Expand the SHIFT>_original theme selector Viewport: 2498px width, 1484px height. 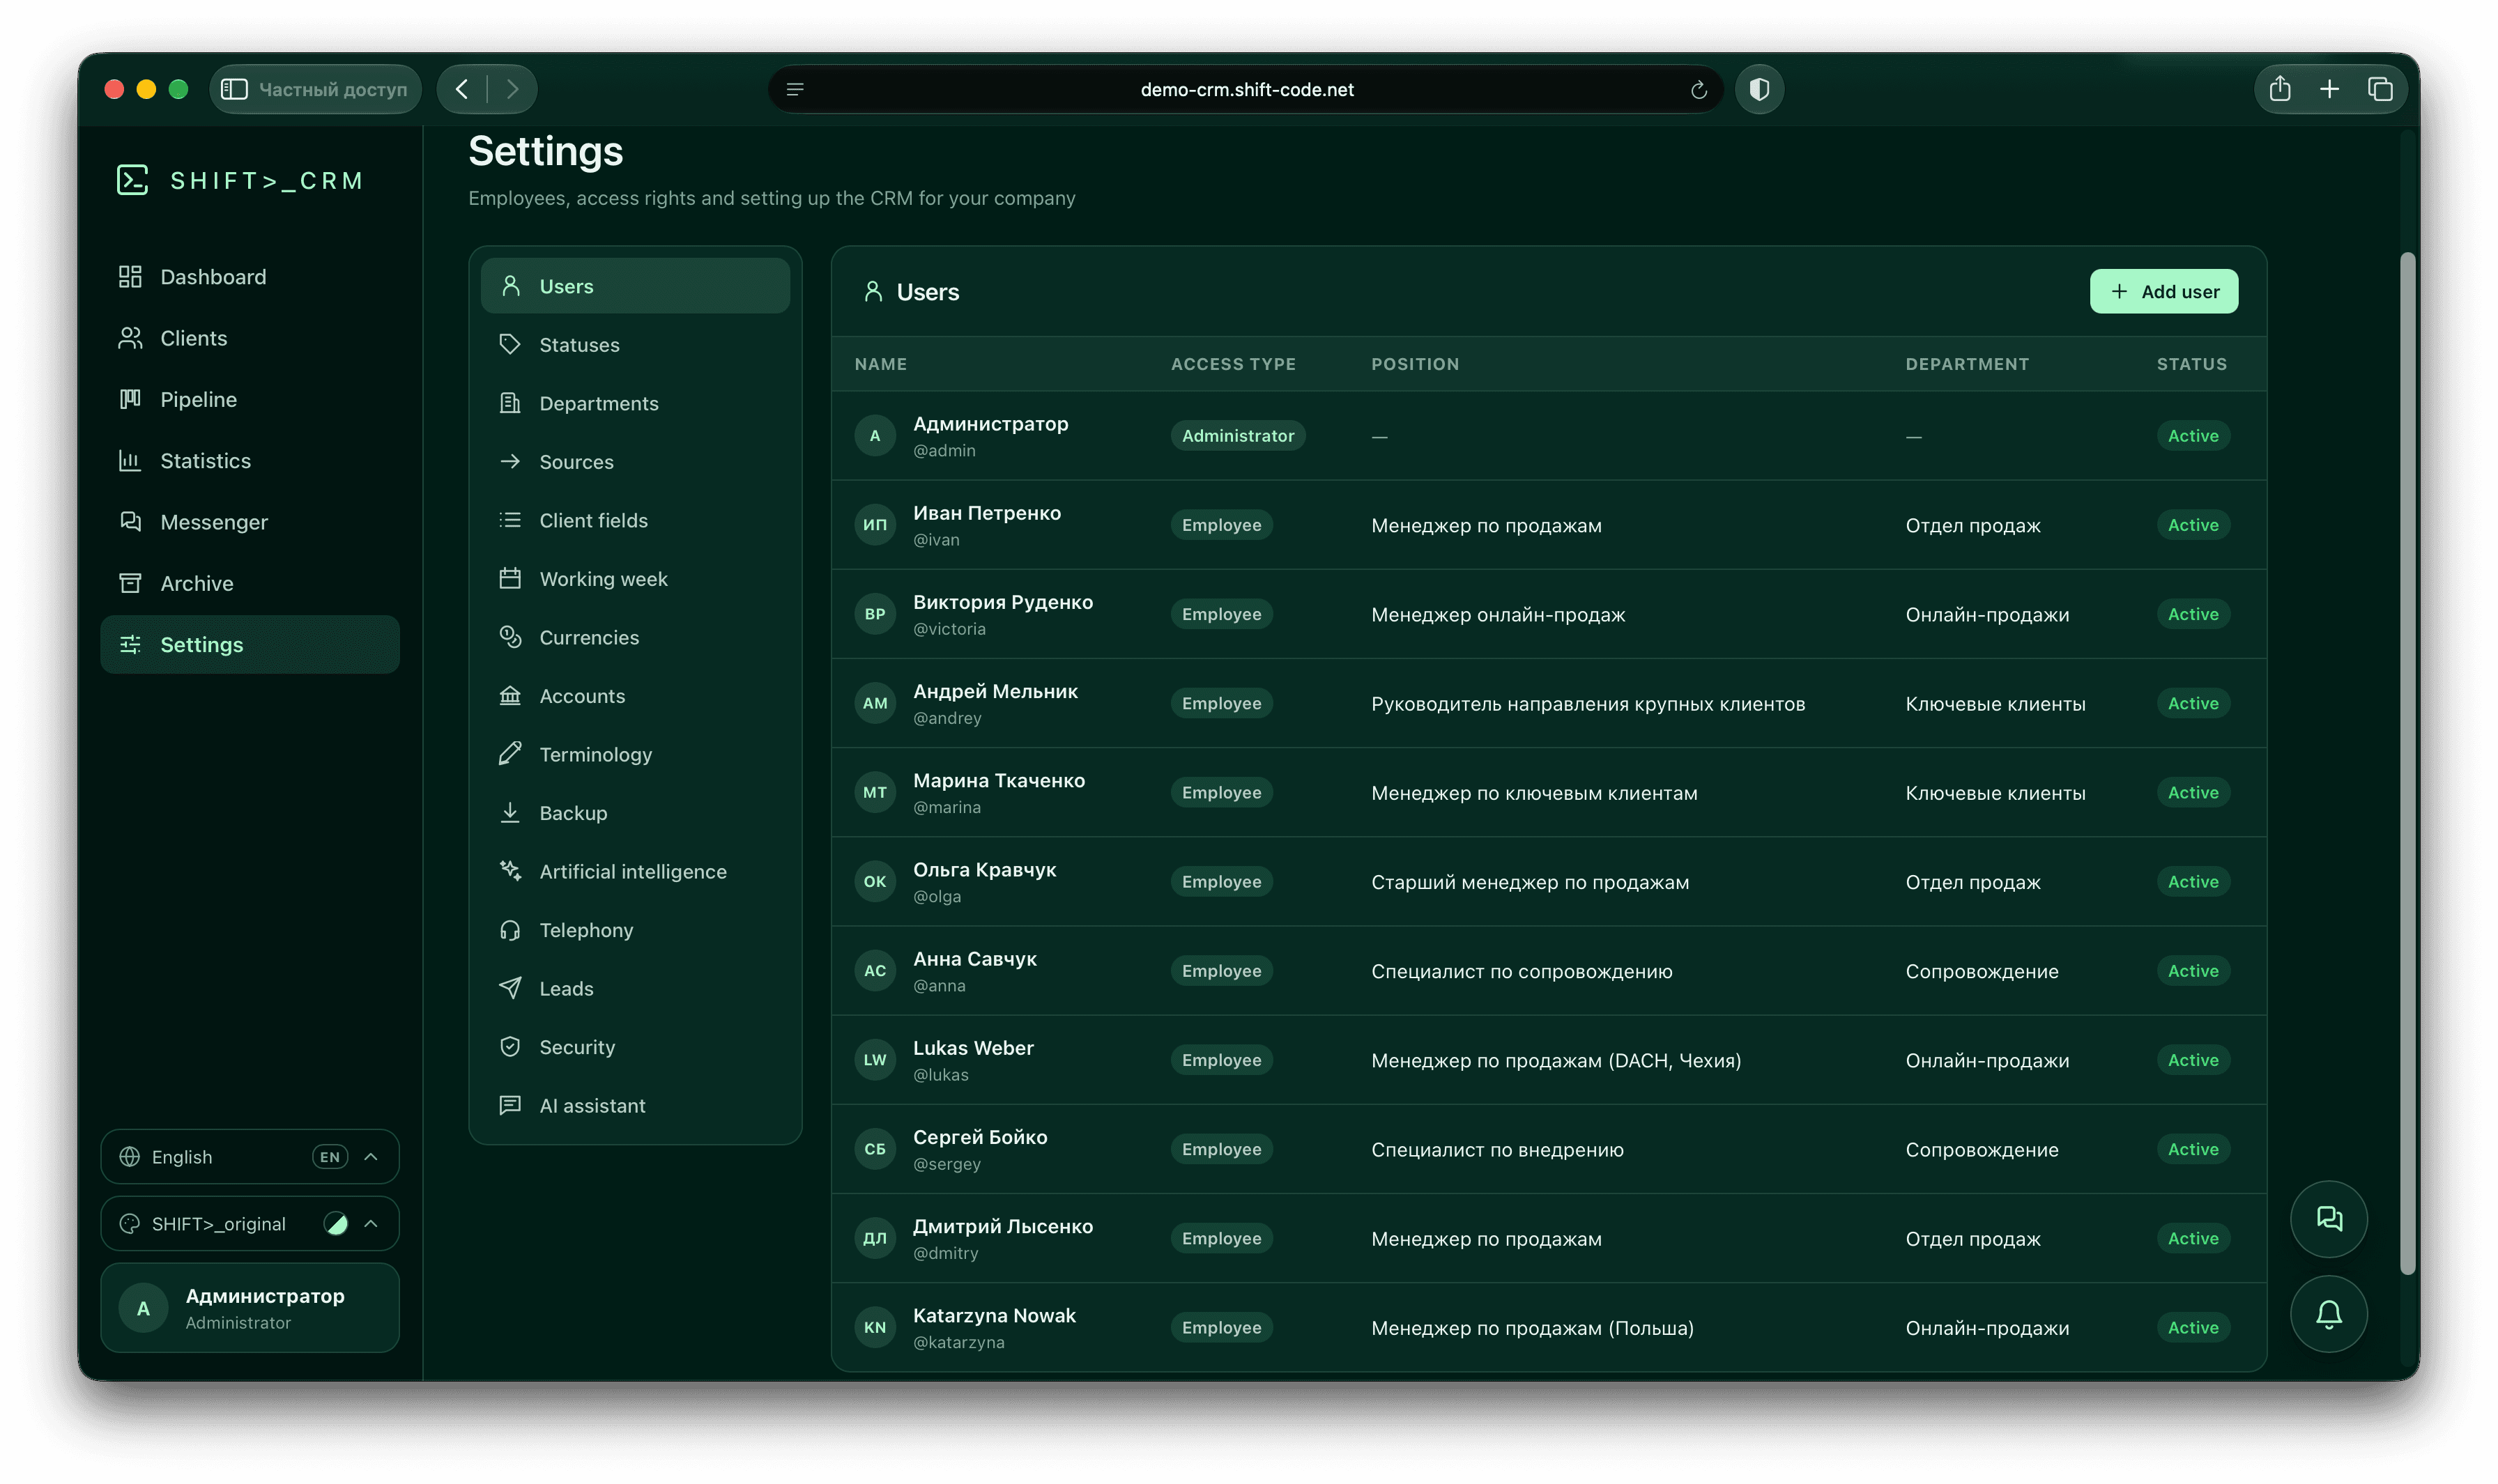tap(250, 1223)
